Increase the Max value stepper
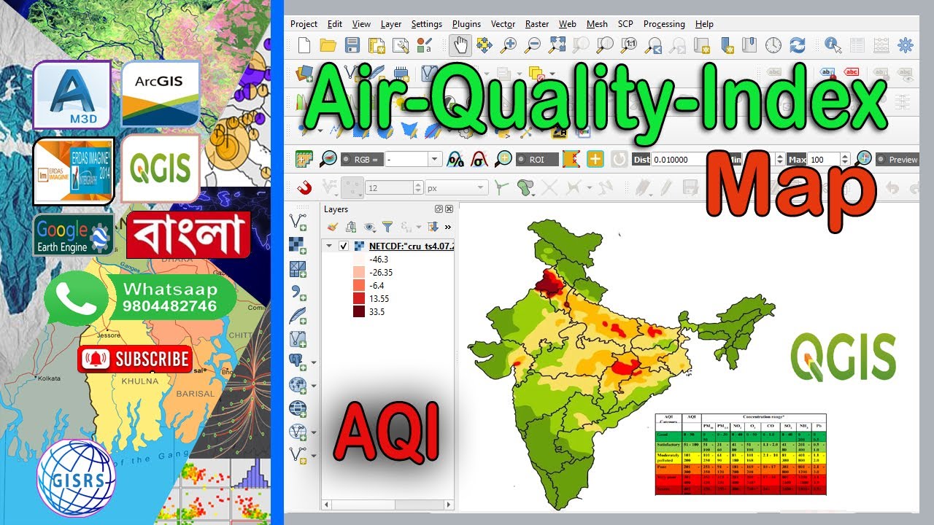Viewport: 934px width, 525px height. pyautogui.click(x=846, y=156)
